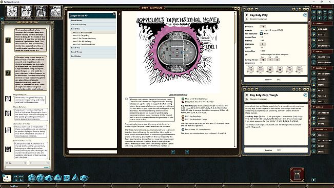Click the NPC: Ray Roly-Poly link bullet
334x188 pixels.
coord(183,117)
